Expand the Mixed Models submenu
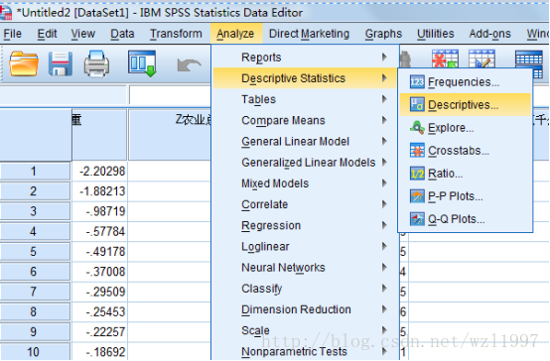The height and width of the screenshot is (361, 550). pos(306,183)
